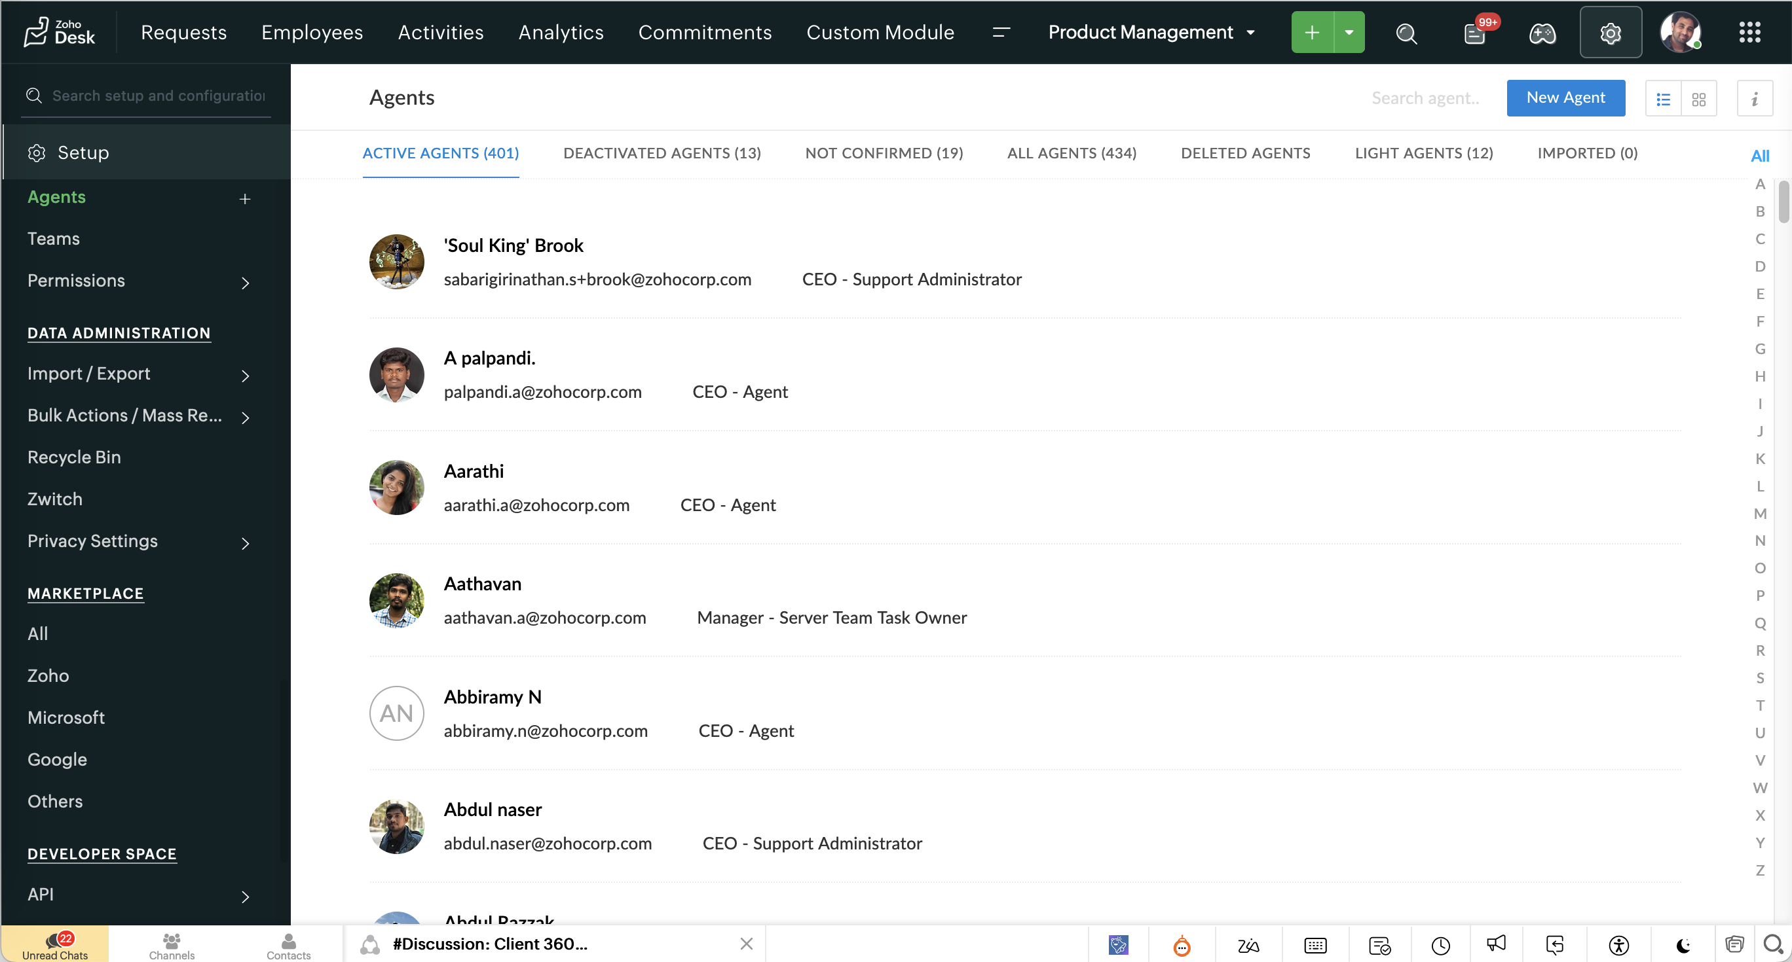
Task: Open the announcements megaphone icon
Action: (x=1497, y=944)
